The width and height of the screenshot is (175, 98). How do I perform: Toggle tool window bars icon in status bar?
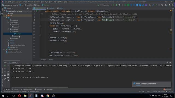(x=2, y=91)
